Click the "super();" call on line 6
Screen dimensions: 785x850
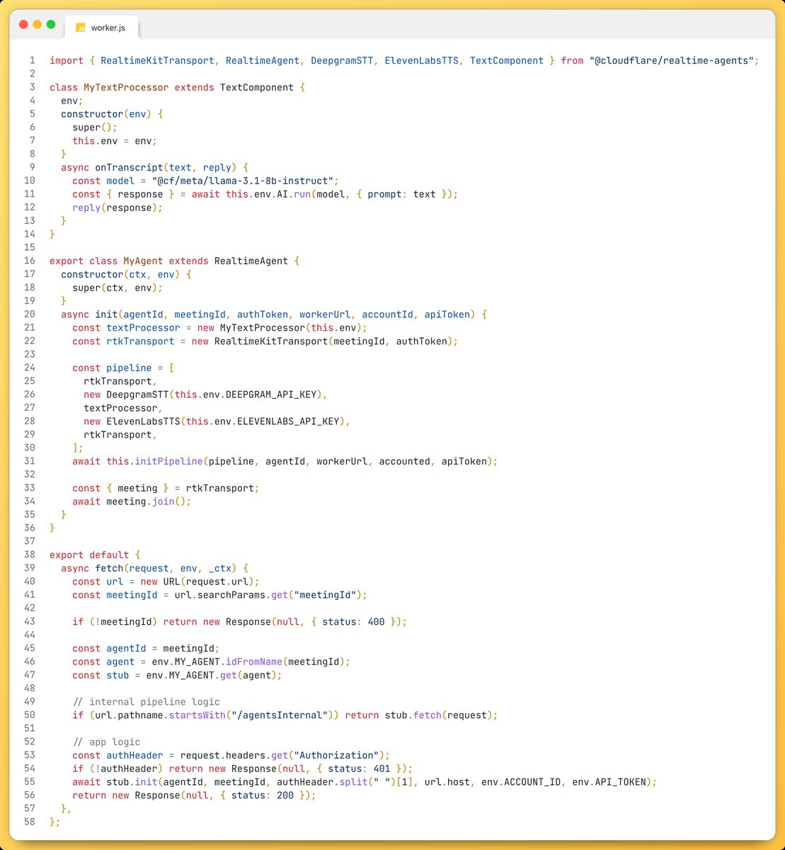pyautogui.click(x=95, y=127)
